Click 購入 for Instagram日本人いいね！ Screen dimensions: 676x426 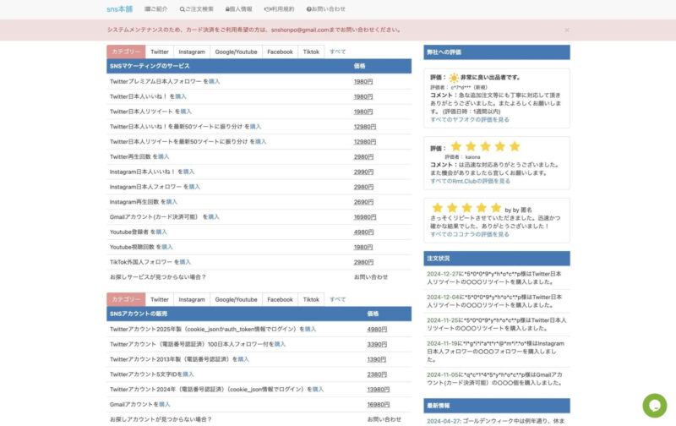tap(188, 172)
